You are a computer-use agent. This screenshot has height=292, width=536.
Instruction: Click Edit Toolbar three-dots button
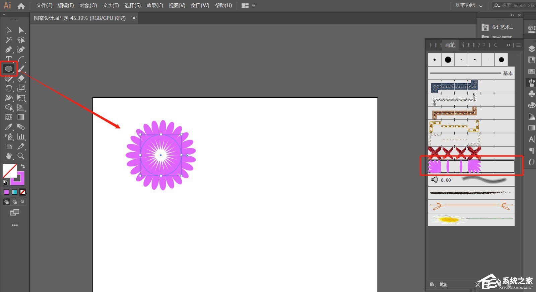pyautogui.click(x=15, y=225)
